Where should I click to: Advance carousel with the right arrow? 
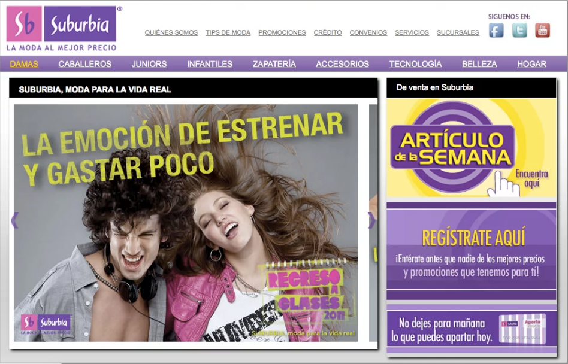pyautogui.click(x=371, y=220)
